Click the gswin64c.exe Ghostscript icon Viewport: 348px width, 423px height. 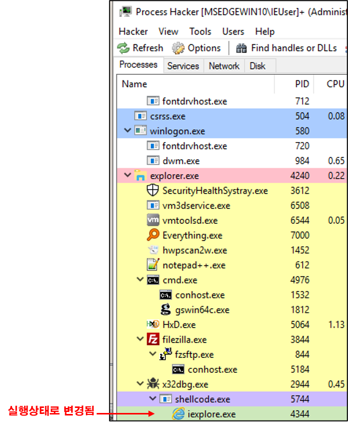pos(166,310)
